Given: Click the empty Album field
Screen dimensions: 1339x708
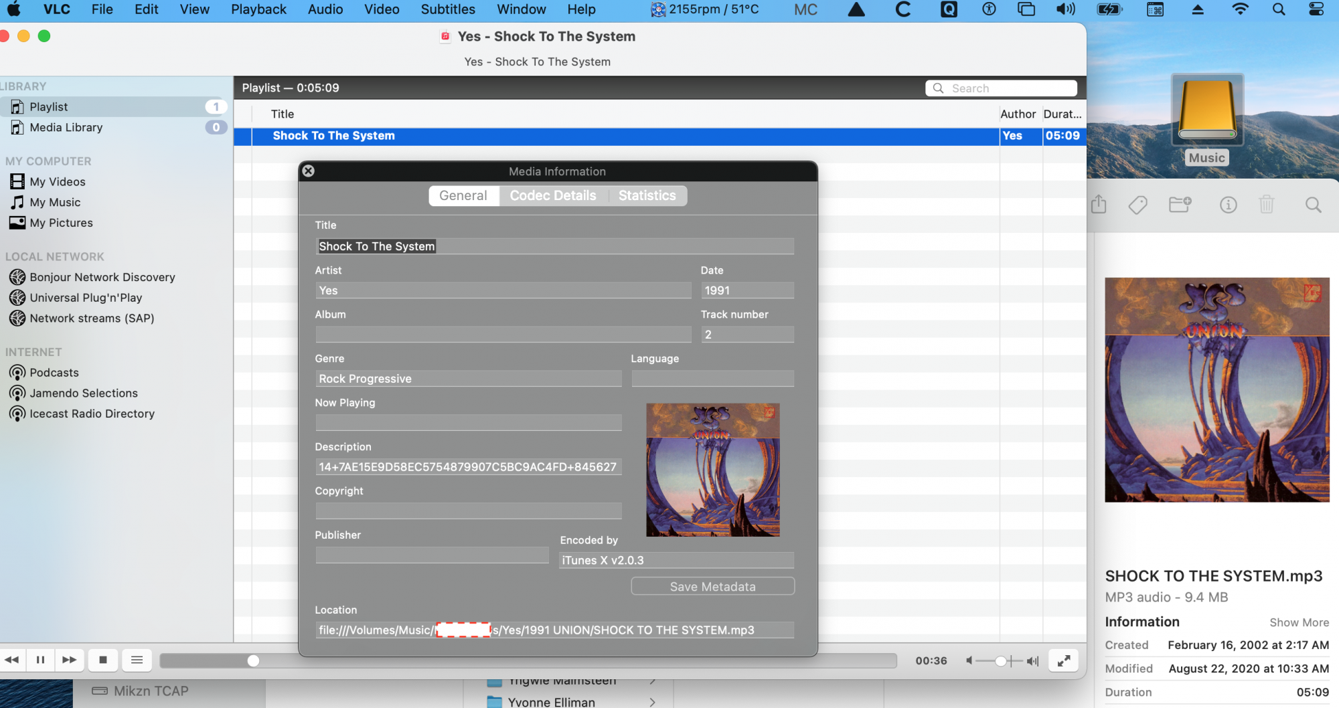Looking at the screenshot, I should (503, 335).
